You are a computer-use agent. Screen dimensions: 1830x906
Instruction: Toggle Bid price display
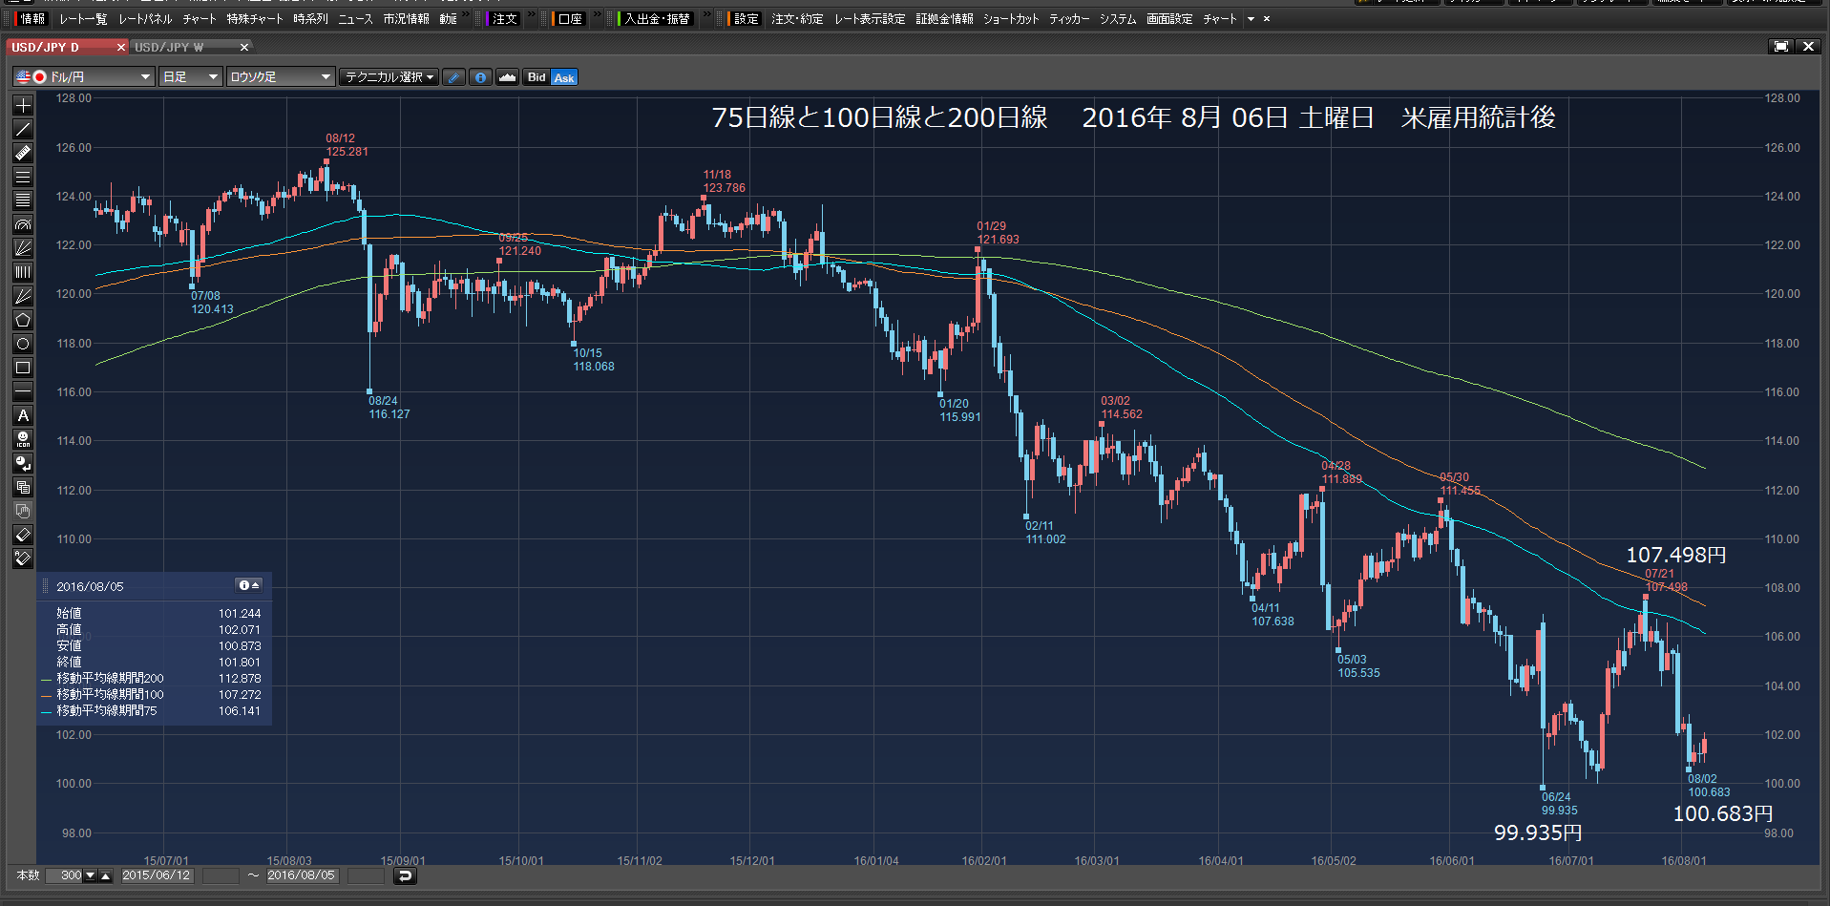536,77
